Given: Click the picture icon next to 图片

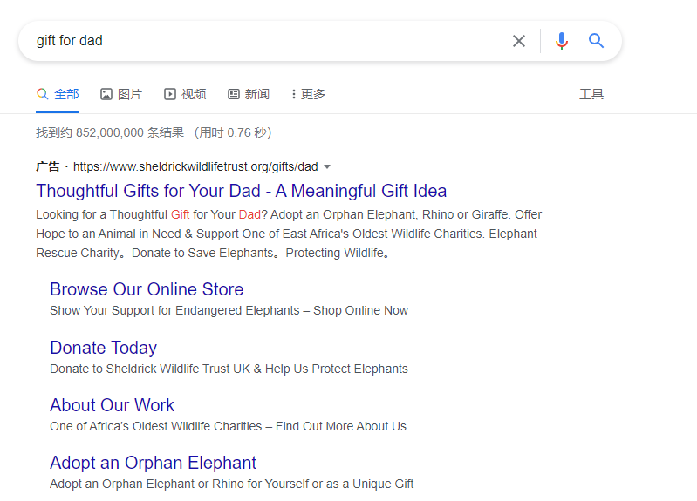Looking at the screenshot, I should click(106, 94).
